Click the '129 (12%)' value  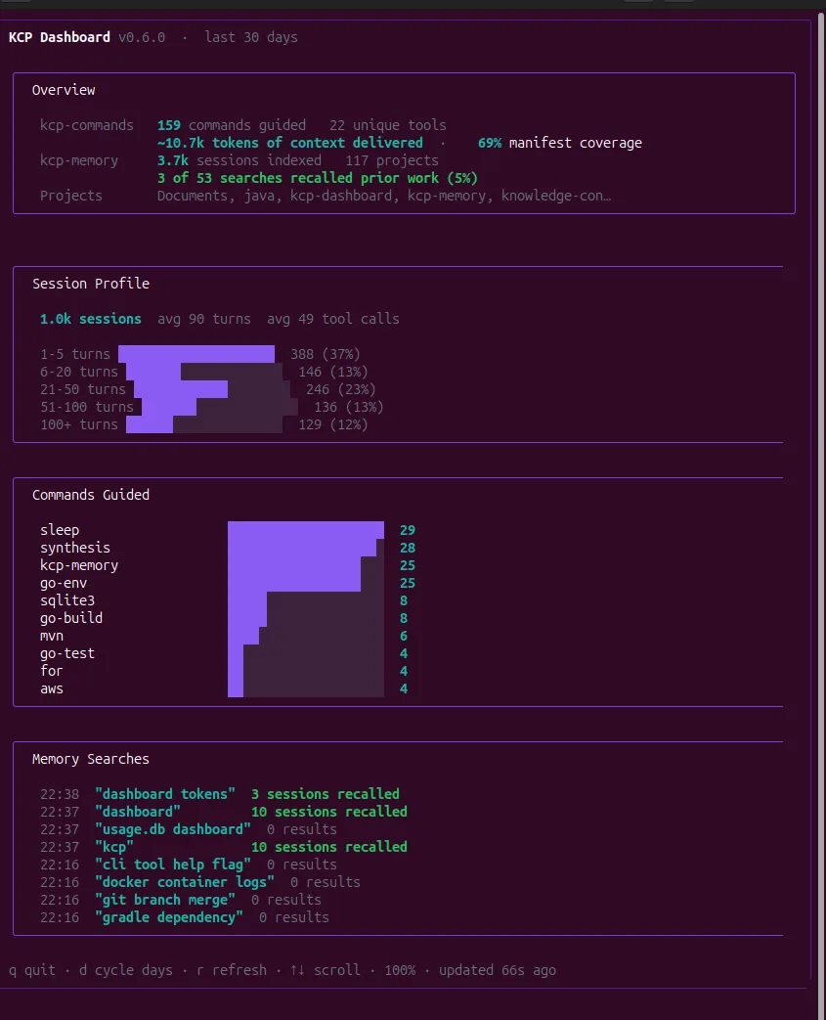click(333, 424)
